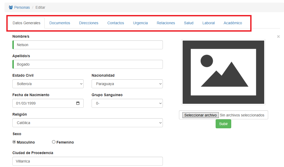Click the Personas people icon in breadcrumb
This screenshot has height=167, width=284.
point(11,7)
